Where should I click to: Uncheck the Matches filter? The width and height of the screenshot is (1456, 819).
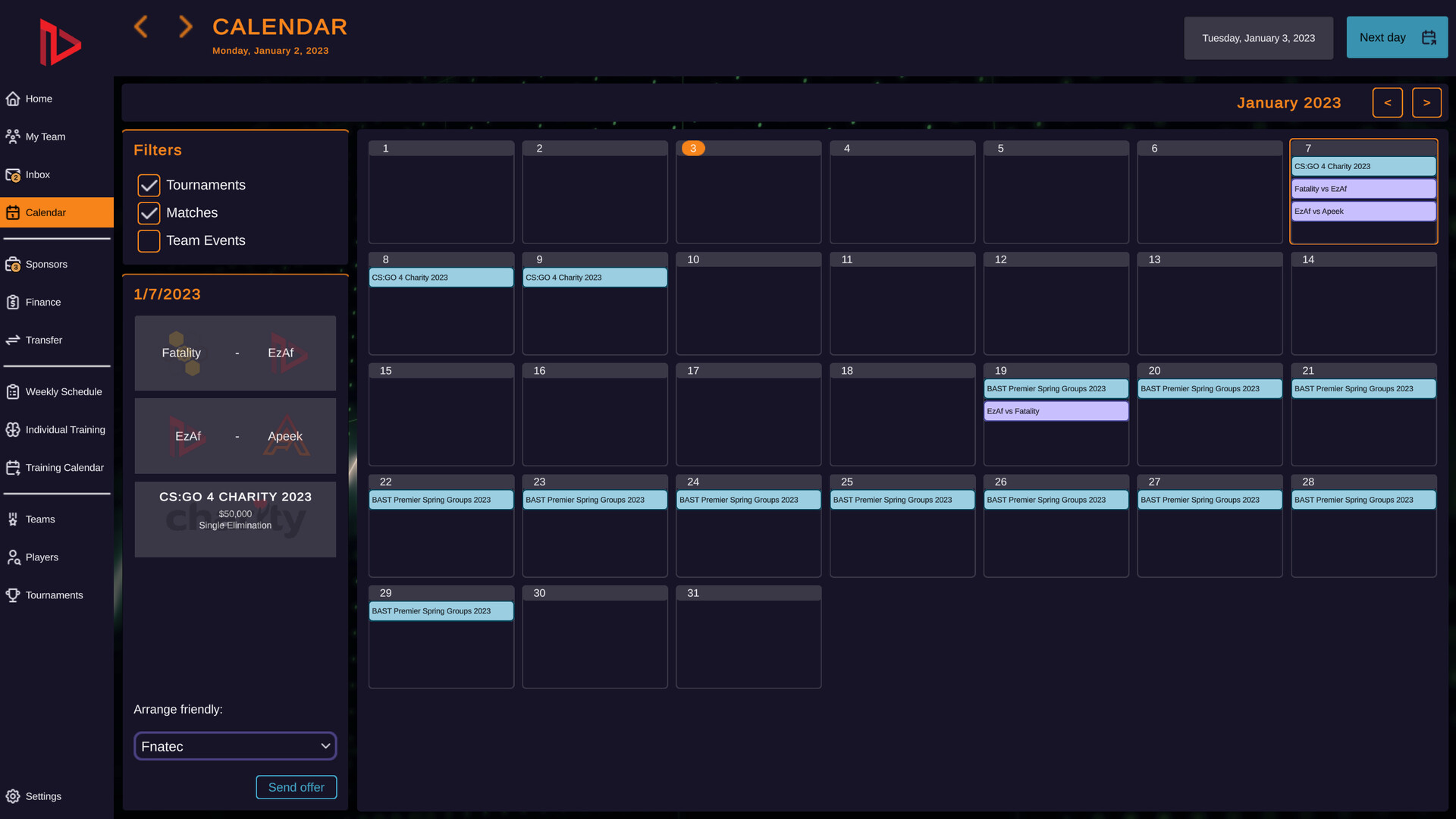click(x=149, y=213)
